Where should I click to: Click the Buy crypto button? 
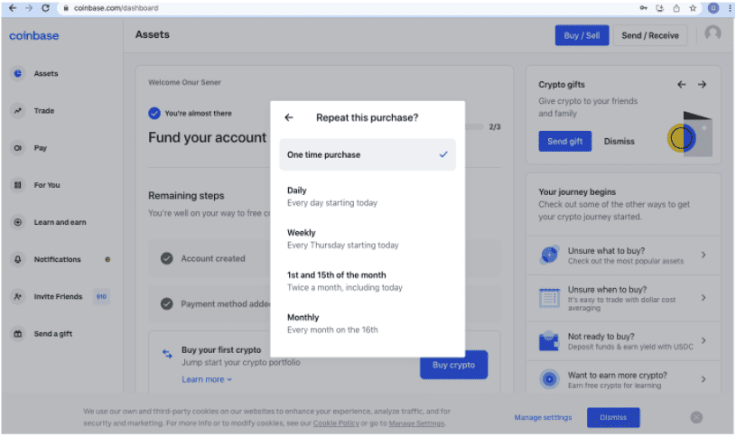click(x=453, y=365)
